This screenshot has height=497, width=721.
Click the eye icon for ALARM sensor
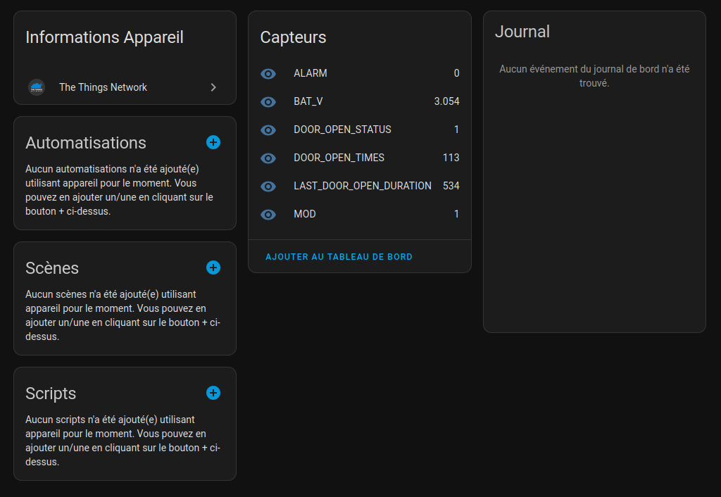click(268, 73)
